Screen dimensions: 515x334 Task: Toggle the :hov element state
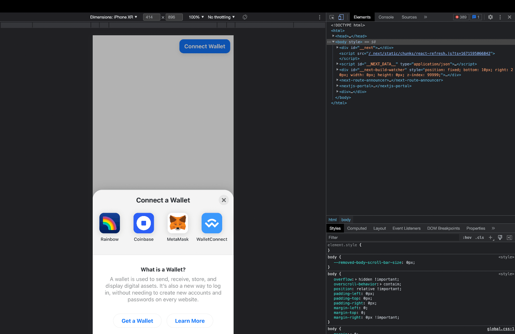467,238
